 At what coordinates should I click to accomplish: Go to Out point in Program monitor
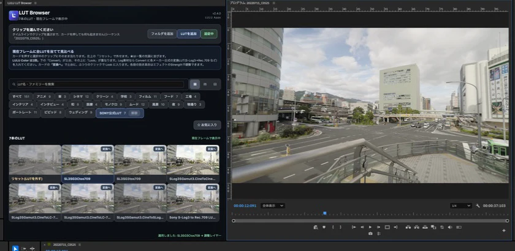395,227
